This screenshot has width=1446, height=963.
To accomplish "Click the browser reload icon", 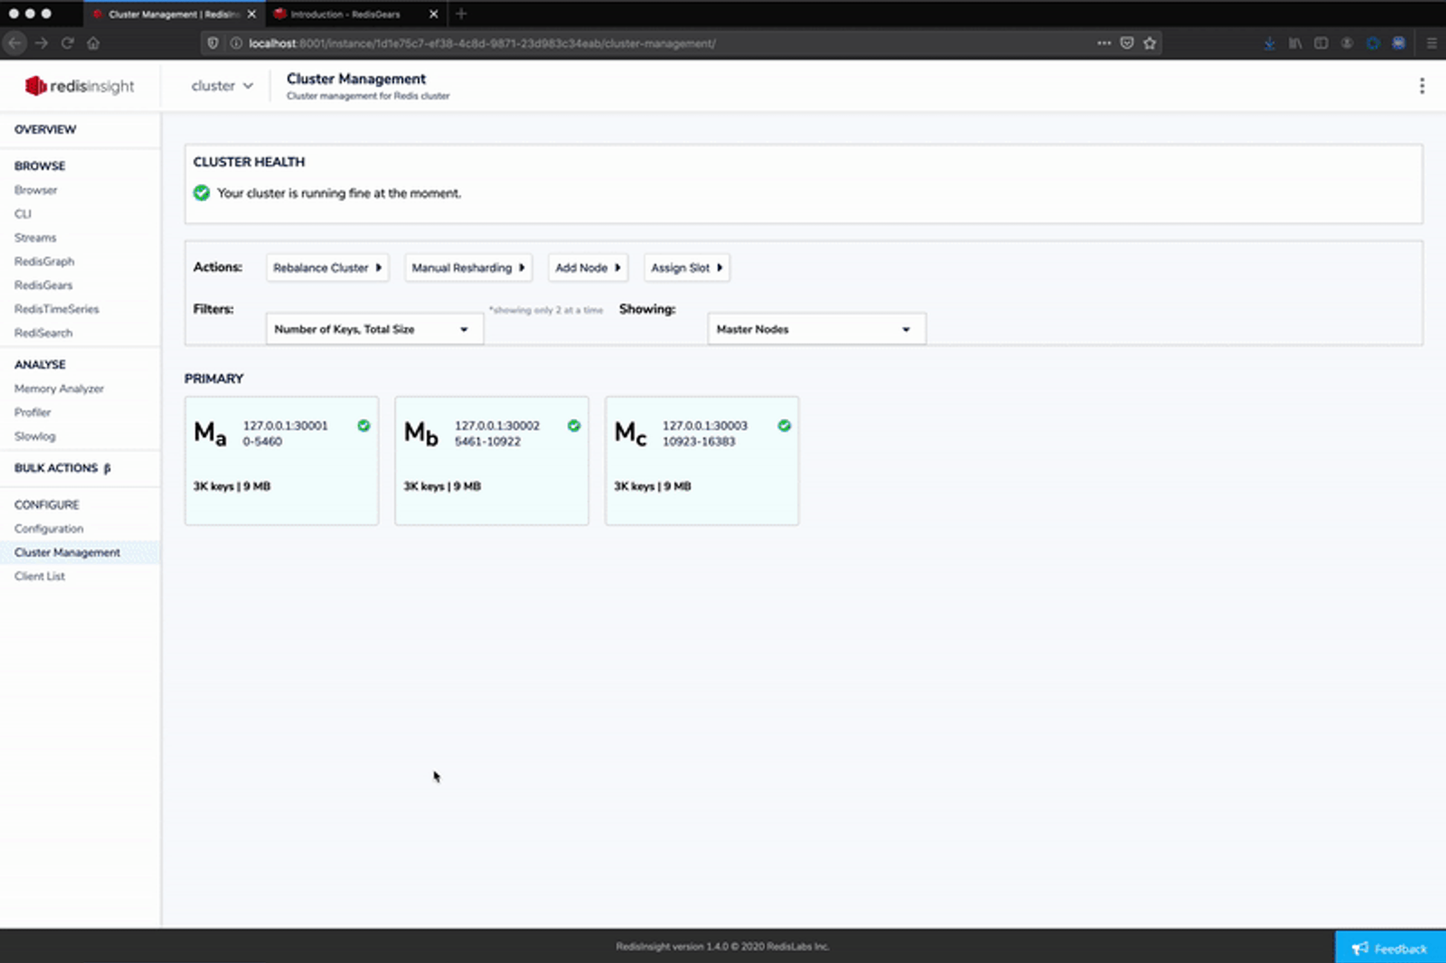I will tap(67, 43).
